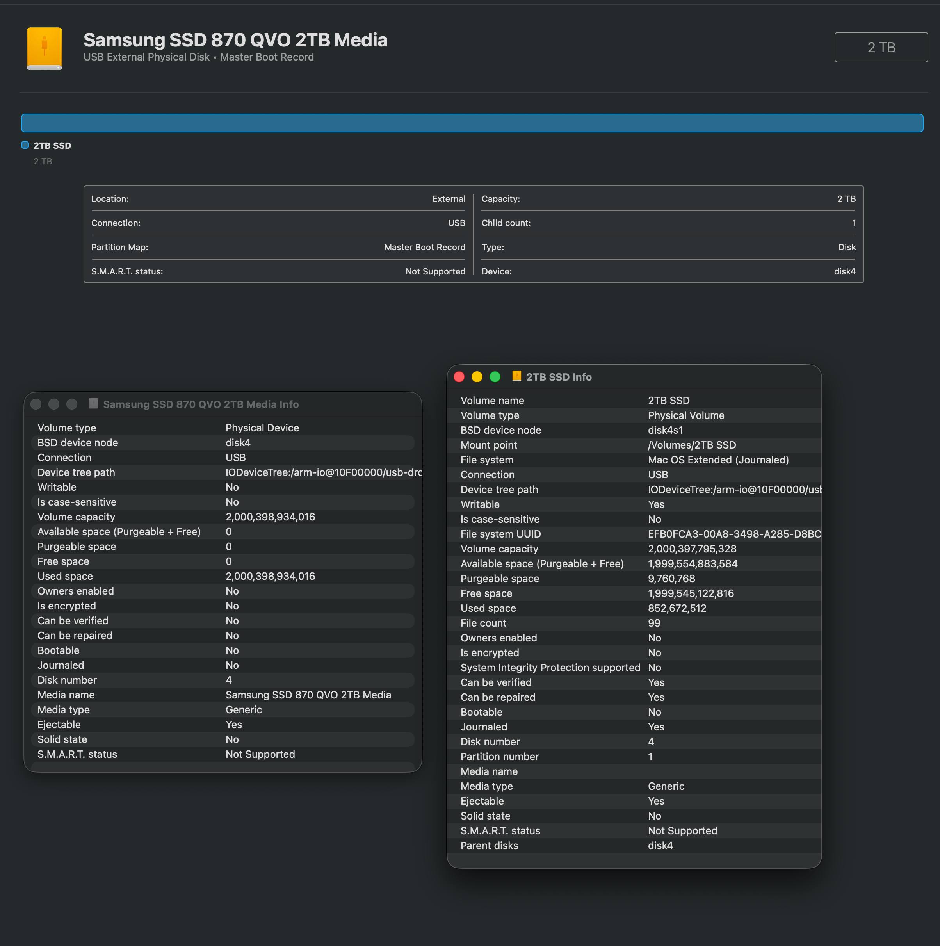This screenshot has width=940, height=946.
Task: Click the Type 'Disk' value
Action: click(x=847, y=247)
